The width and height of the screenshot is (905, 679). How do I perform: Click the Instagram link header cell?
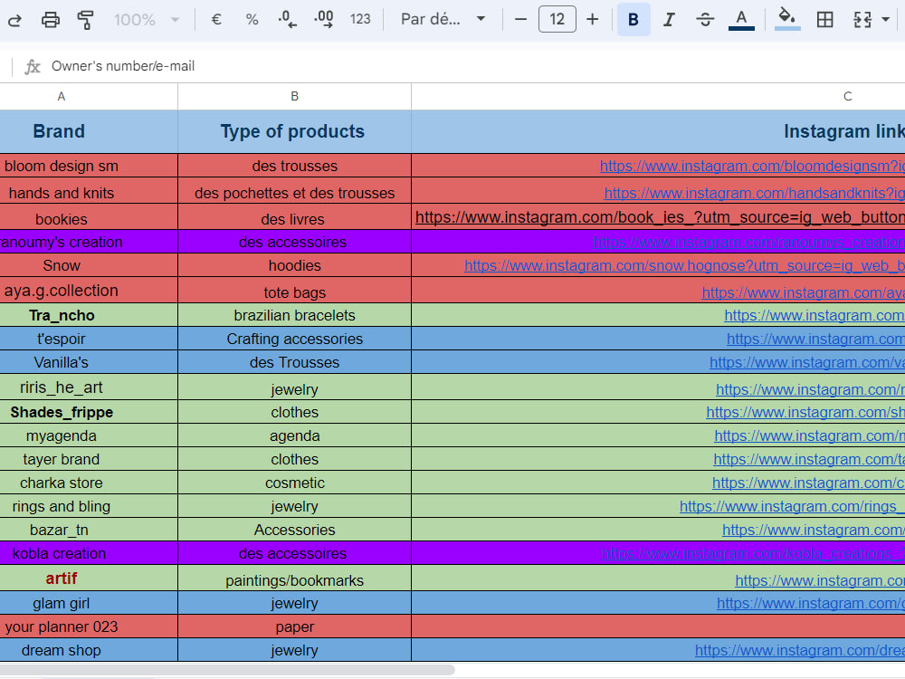tap(658, 131)
